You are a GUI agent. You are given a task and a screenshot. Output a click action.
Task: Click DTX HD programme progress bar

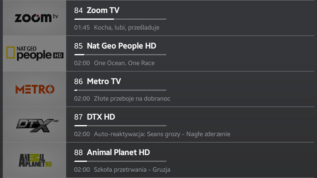(120, 126)
